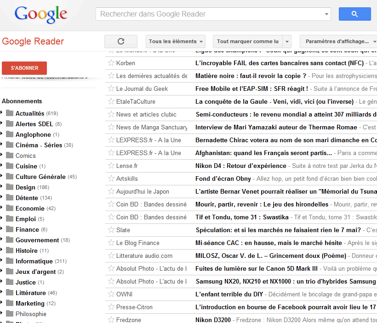Select the Économie subscription folder

pos(29,208)
